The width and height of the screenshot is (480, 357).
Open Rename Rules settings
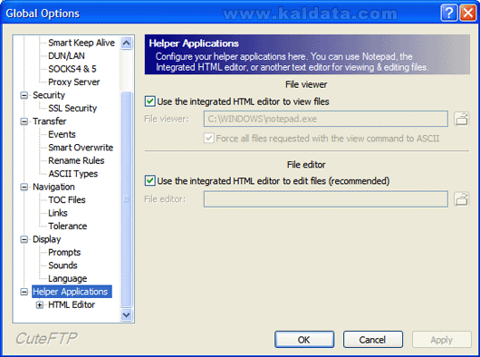click(76, 160)
